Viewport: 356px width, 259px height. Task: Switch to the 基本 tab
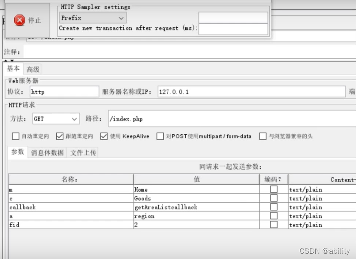click(x=13, y=68)
